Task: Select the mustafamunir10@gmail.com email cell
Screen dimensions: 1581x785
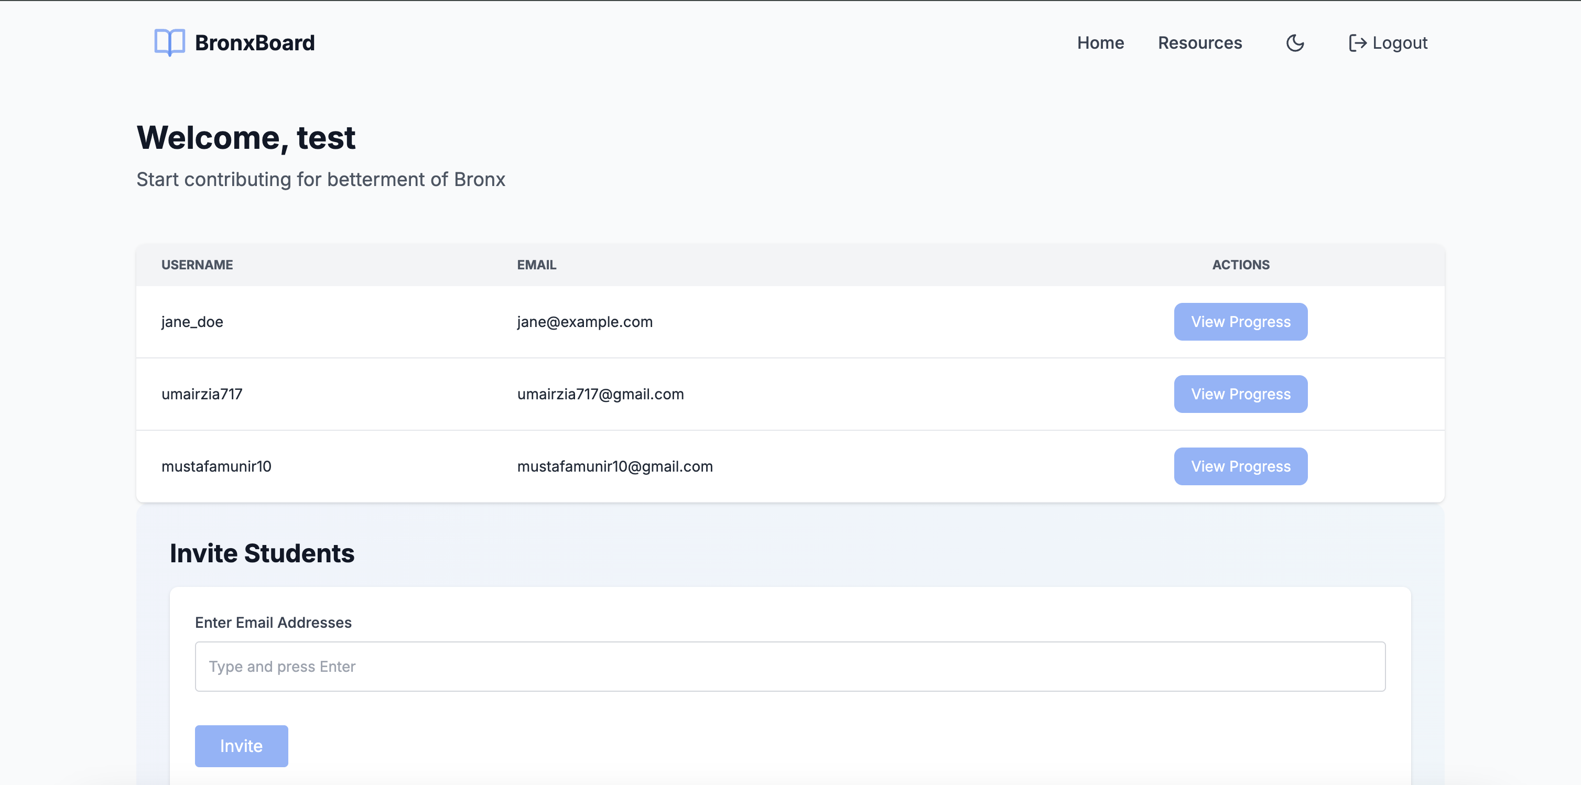Action: click(x=614, y=466)
